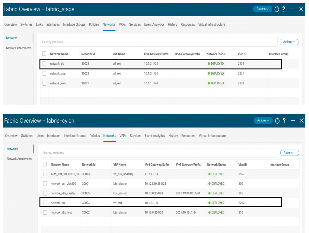Expand table Actions dropdown in fabric-cylon
309x233 pixels.
pos(289,153)
